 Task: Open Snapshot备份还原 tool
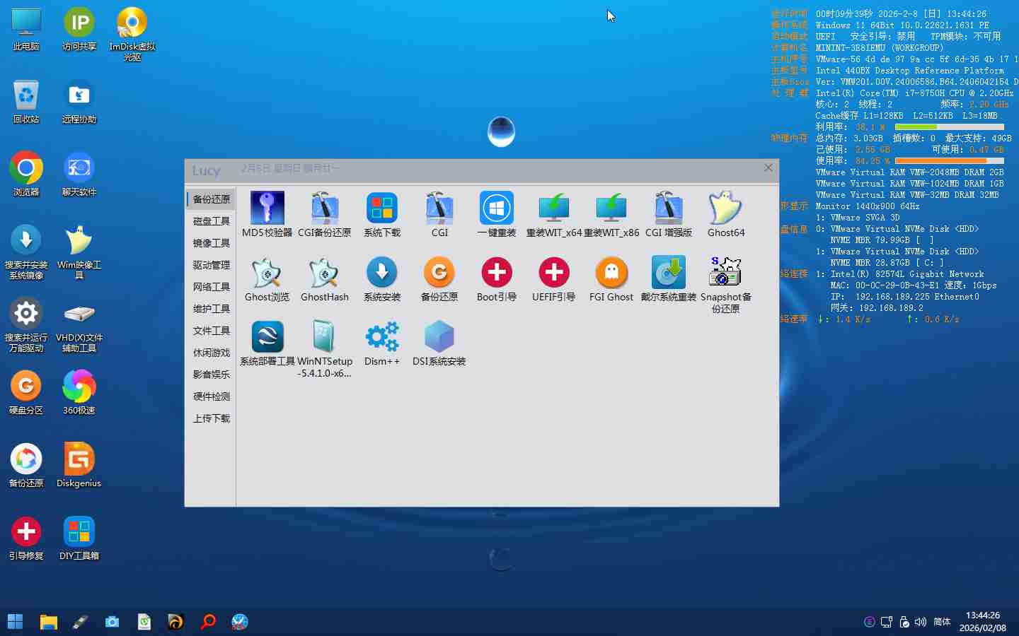pyautogui.click(x=725, y=273)
